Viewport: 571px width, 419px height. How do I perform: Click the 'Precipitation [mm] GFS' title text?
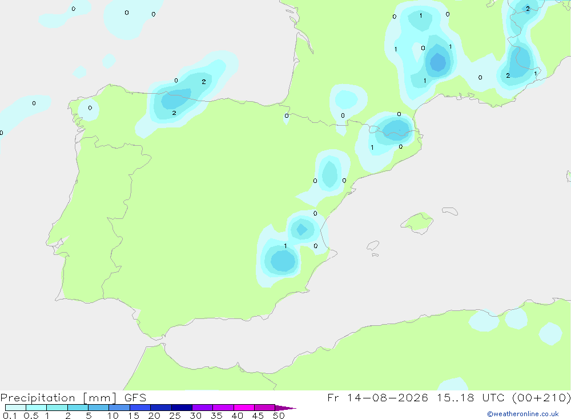[x=73, y=397]
